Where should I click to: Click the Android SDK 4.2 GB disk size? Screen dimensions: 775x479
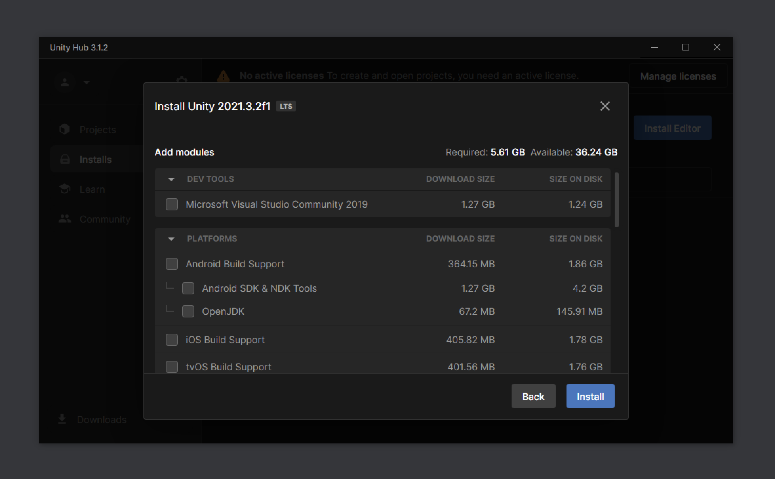coord(588,288)
